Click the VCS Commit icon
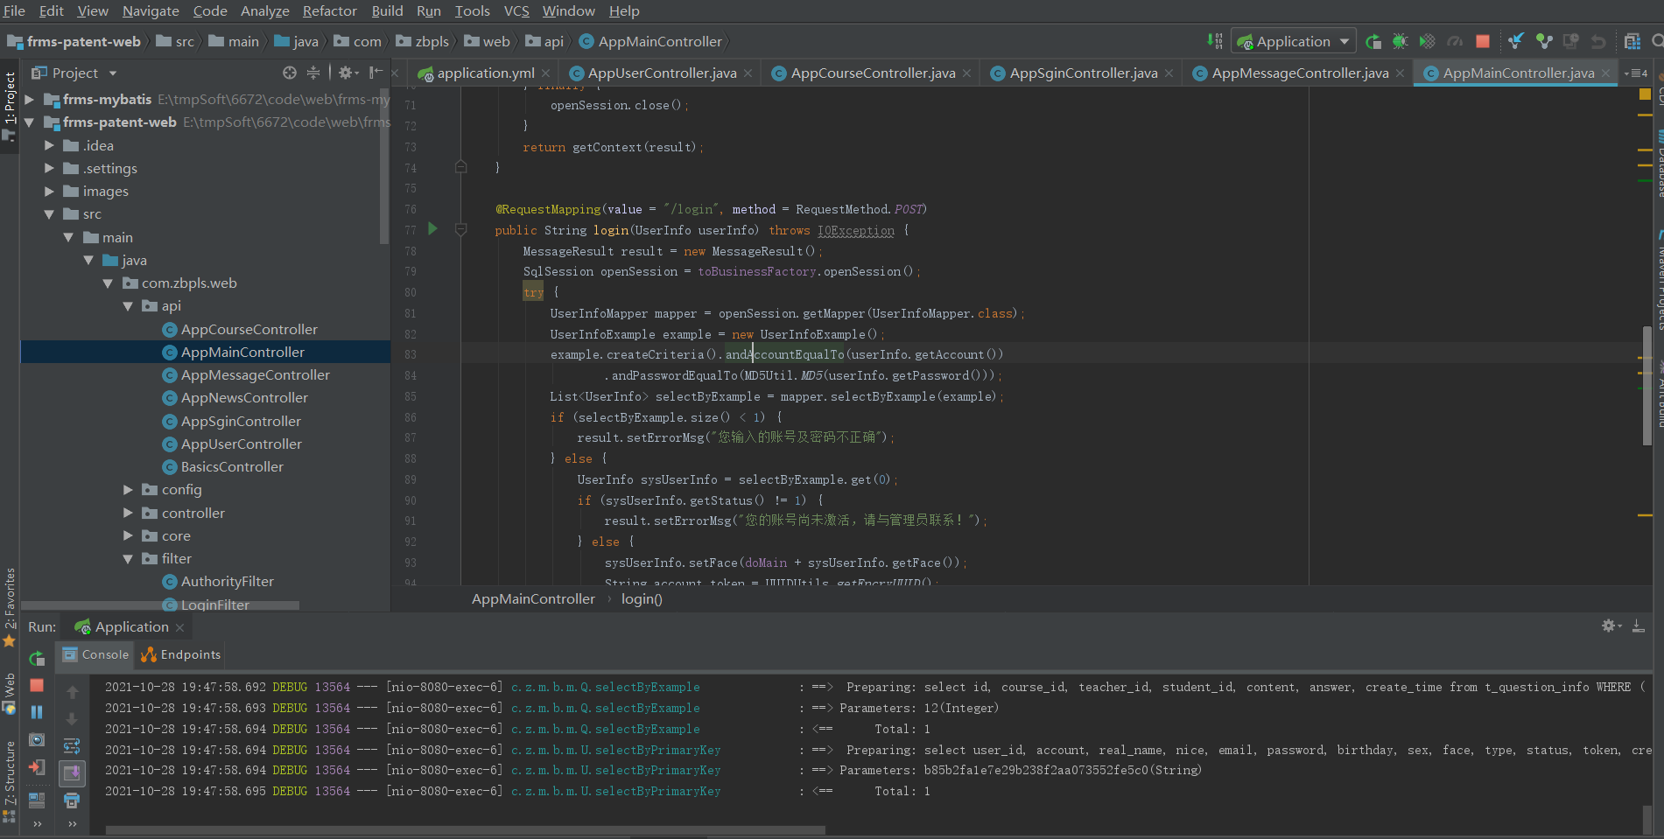 [1544, 41]
